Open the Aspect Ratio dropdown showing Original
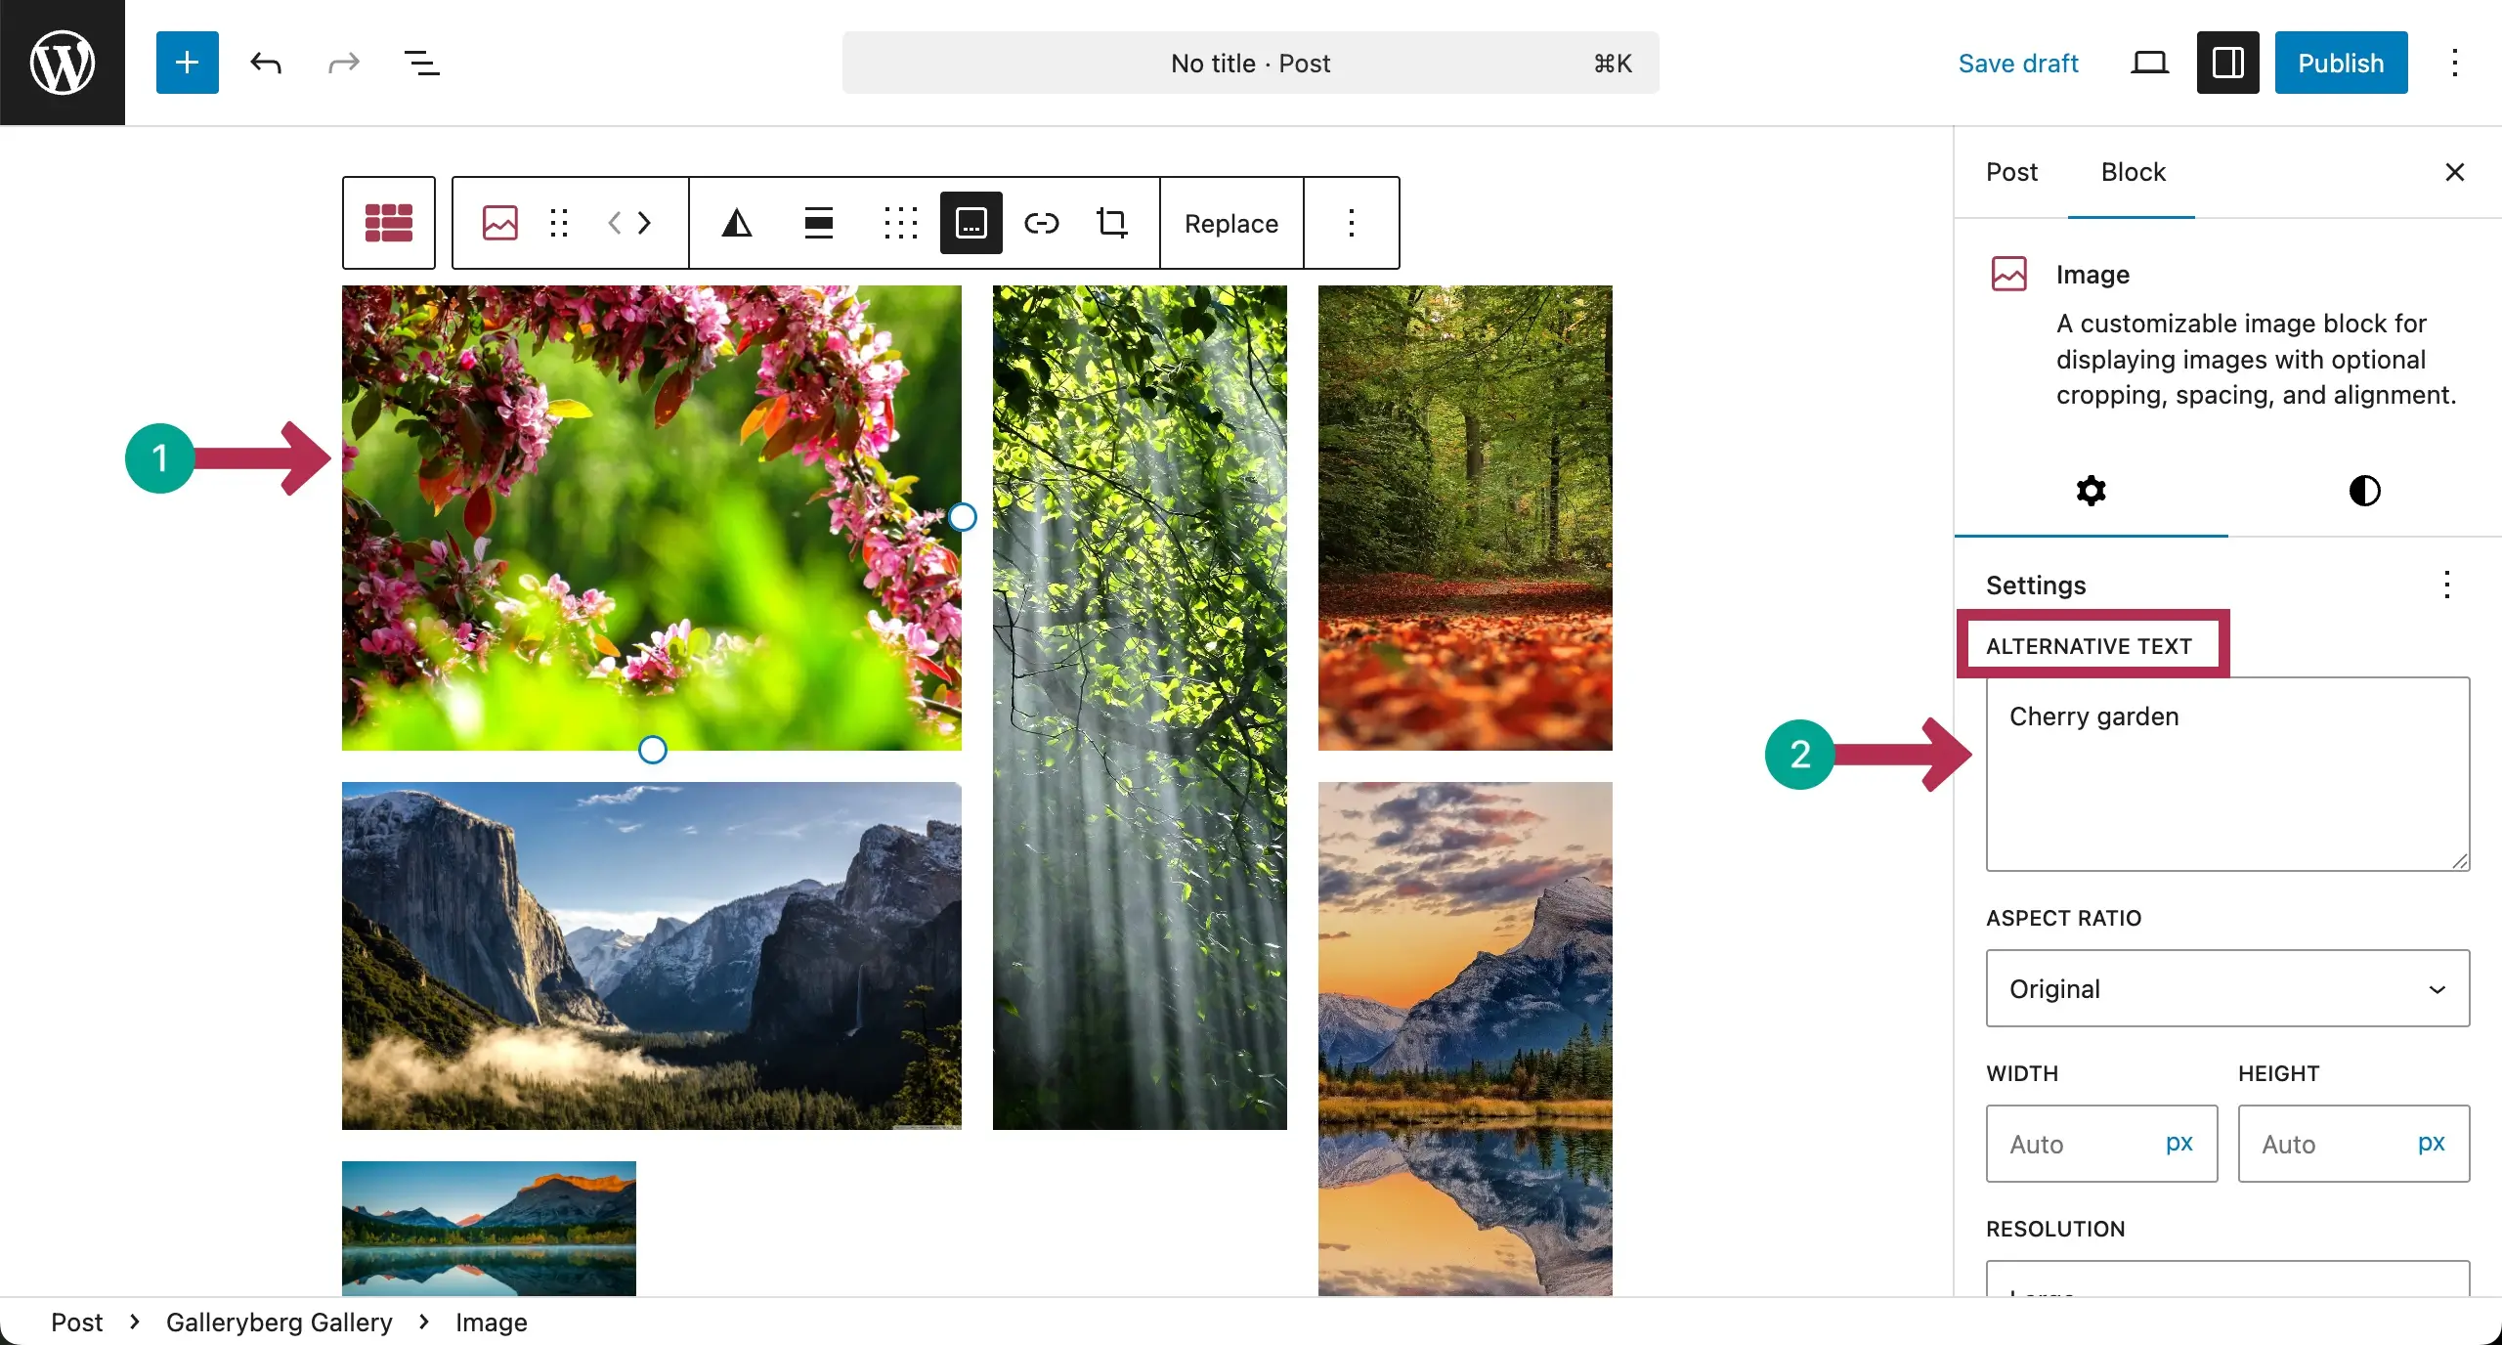 pos(2226,988)
